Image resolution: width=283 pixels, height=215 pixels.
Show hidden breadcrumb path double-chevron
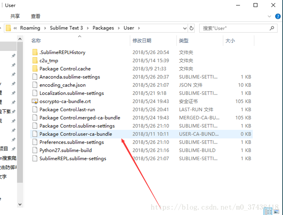(15, 28)
